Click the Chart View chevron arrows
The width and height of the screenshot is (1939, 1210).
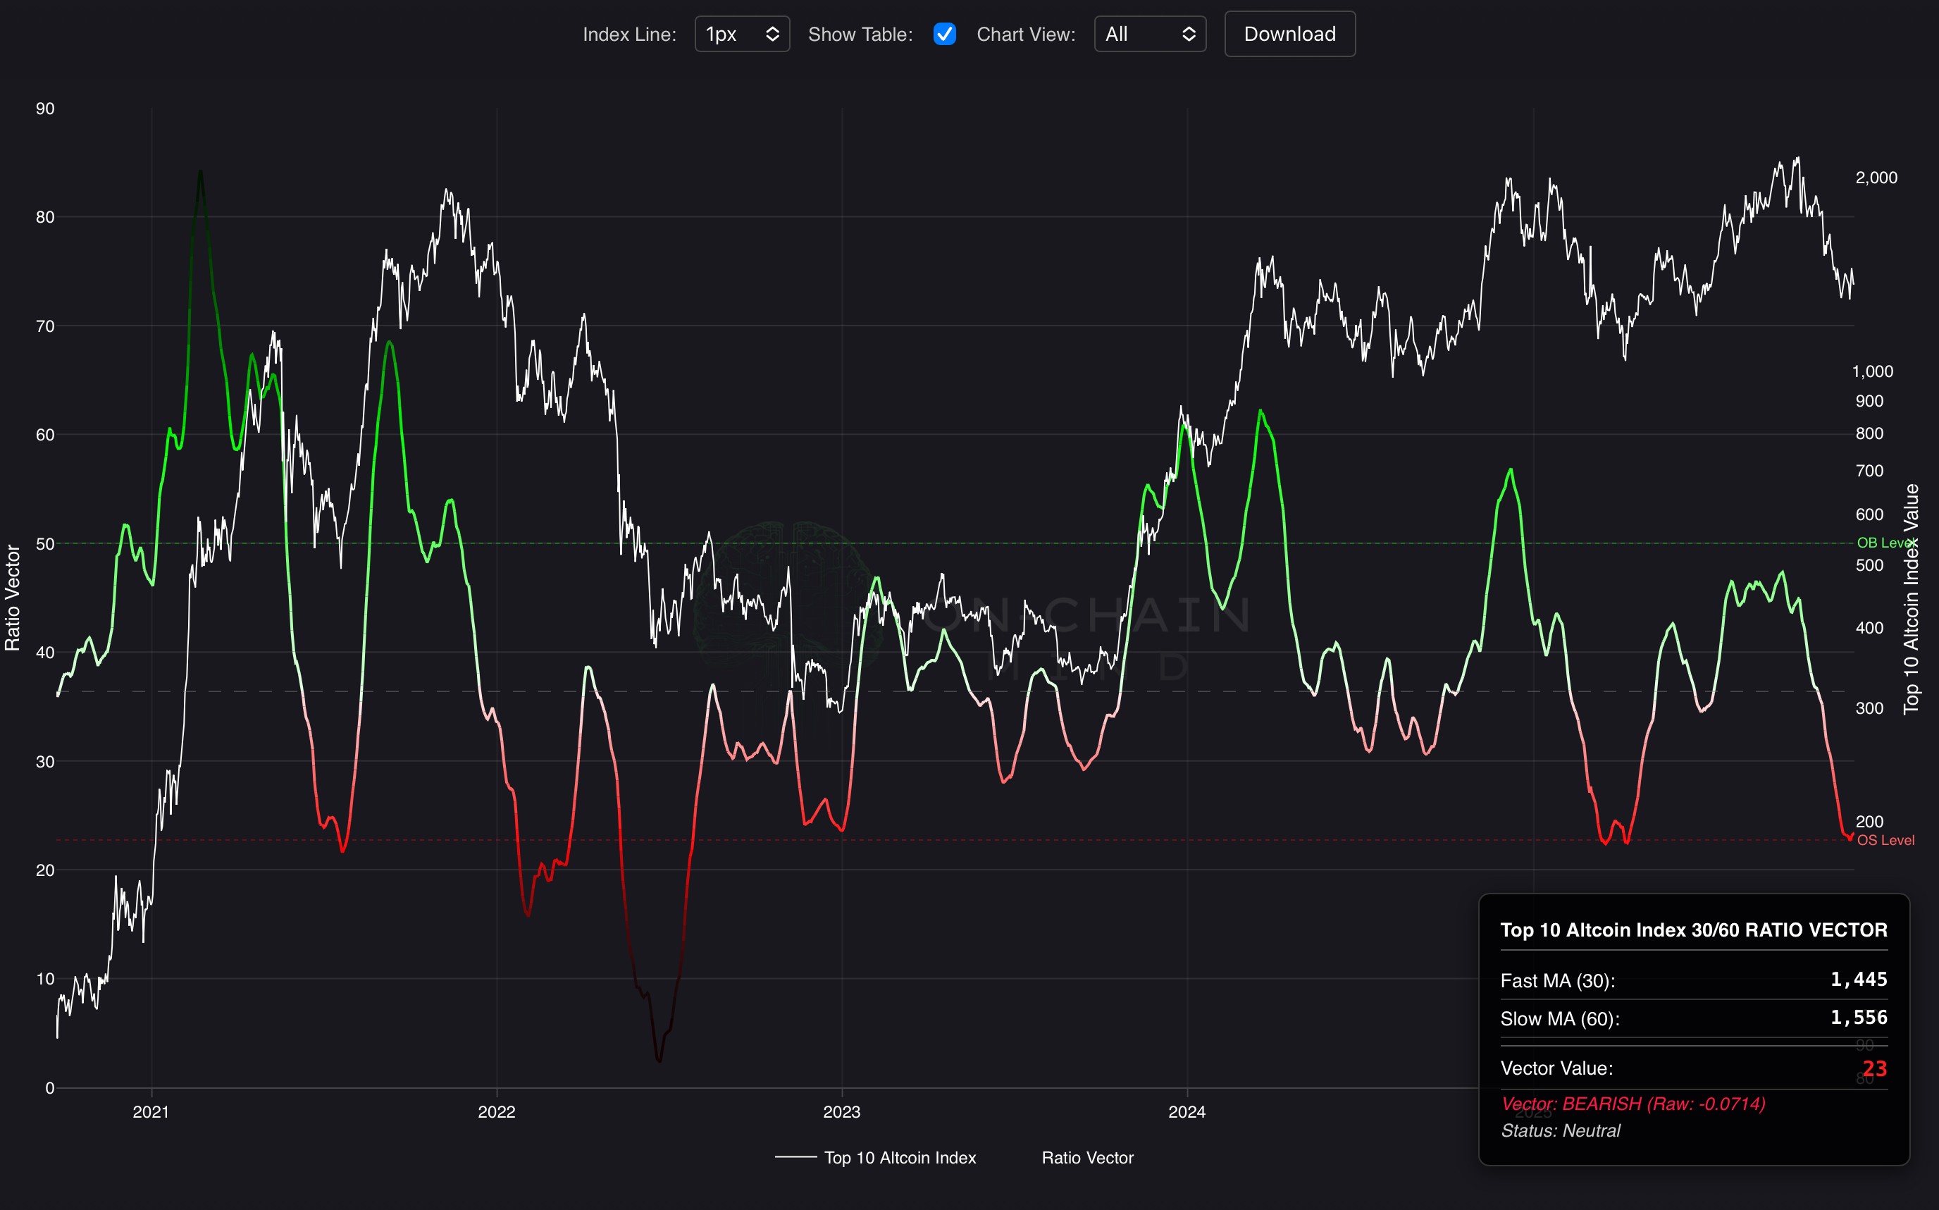[x=1188, y=35]
